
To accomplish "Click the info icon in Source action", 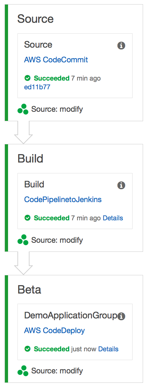I will pos(121,46).
